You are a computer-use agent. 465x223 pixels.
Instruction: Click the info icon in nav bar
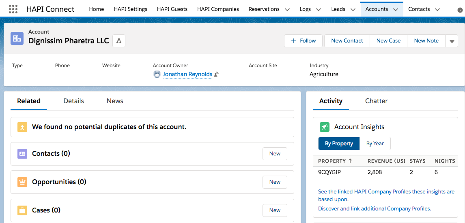[460, 10]
